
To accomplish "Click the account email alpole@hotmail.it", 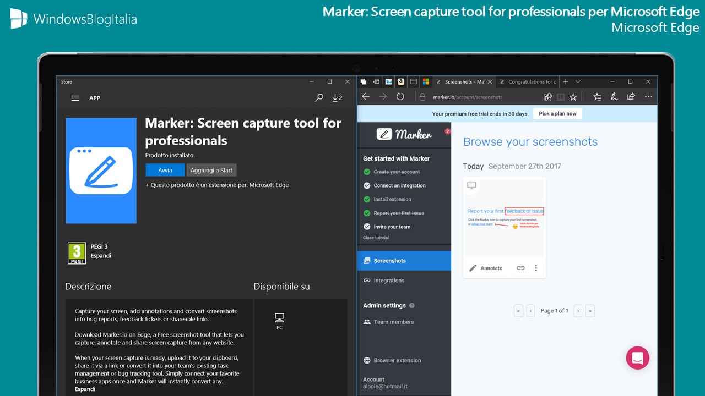I will [385, 387].
